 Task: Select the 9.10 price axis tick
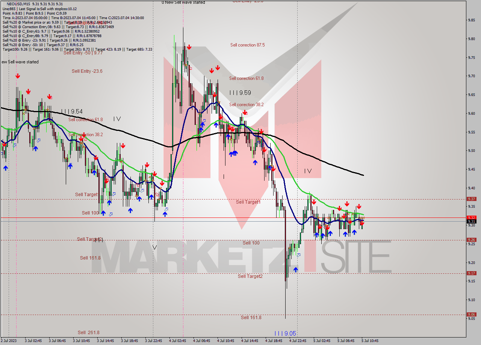471,300
